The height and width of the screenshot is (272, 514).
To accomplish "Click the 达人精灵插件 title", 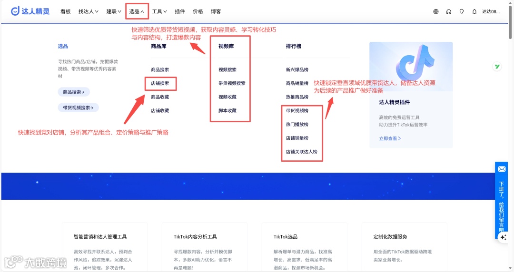I will 395,102.
